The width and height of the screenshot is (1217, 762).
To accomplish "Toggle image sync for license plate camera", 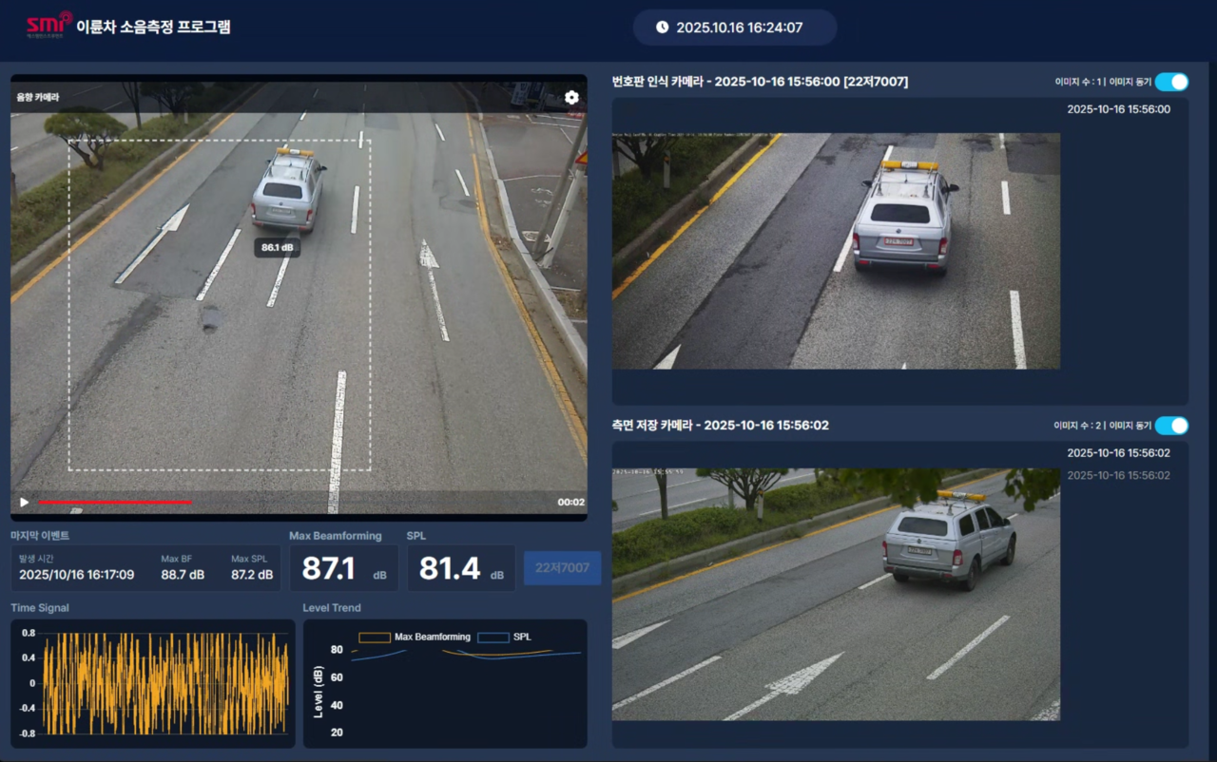I will click(x=1171, y=83).
